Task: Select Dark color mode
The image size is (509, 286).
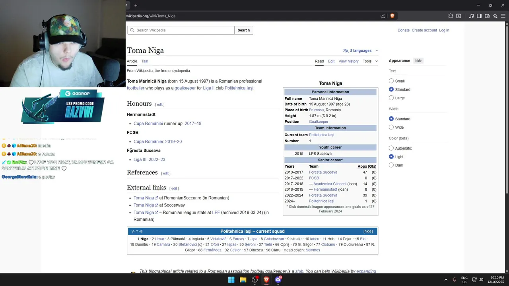Action: 391,165
